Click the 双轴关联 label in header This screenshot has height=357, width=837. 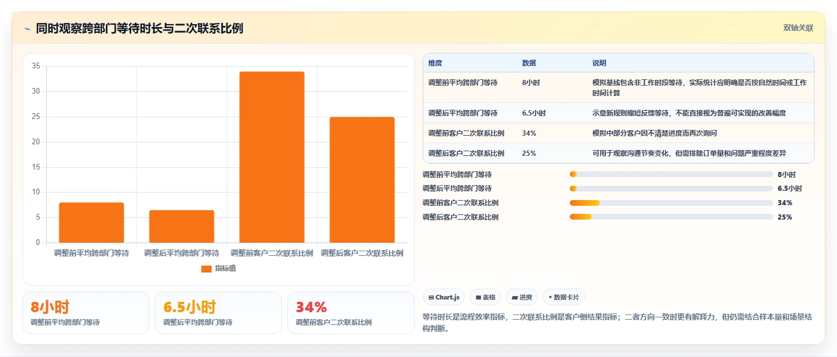798,28
